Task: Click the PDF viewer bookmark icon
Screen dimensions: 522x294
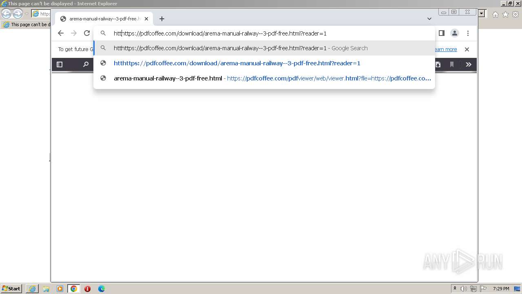Action: (452, 65)
